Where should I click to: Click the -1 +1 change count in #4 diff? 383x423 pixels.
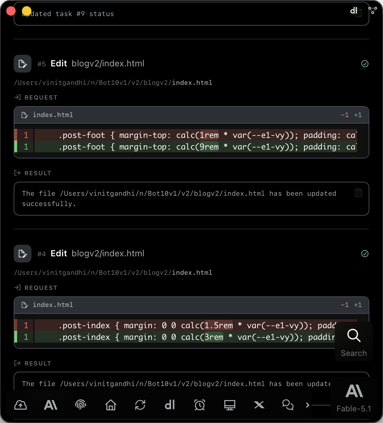coord(351,305)
